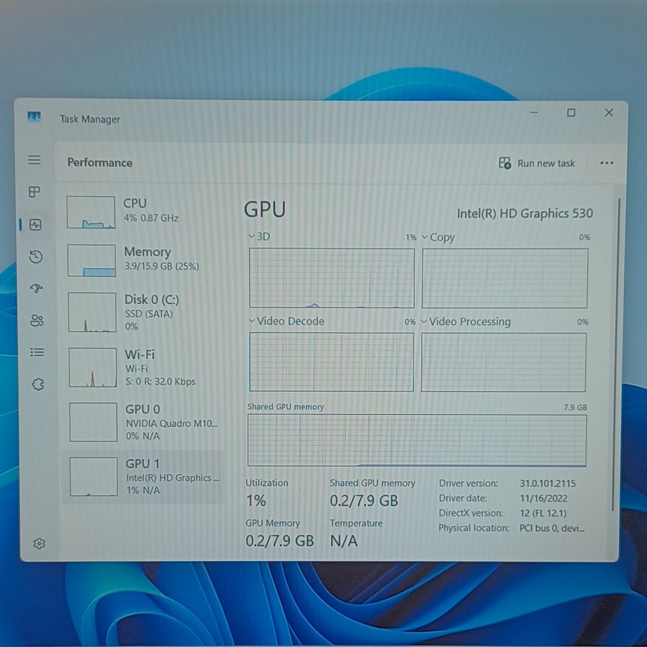Click the Utilization 1% value

256,501
